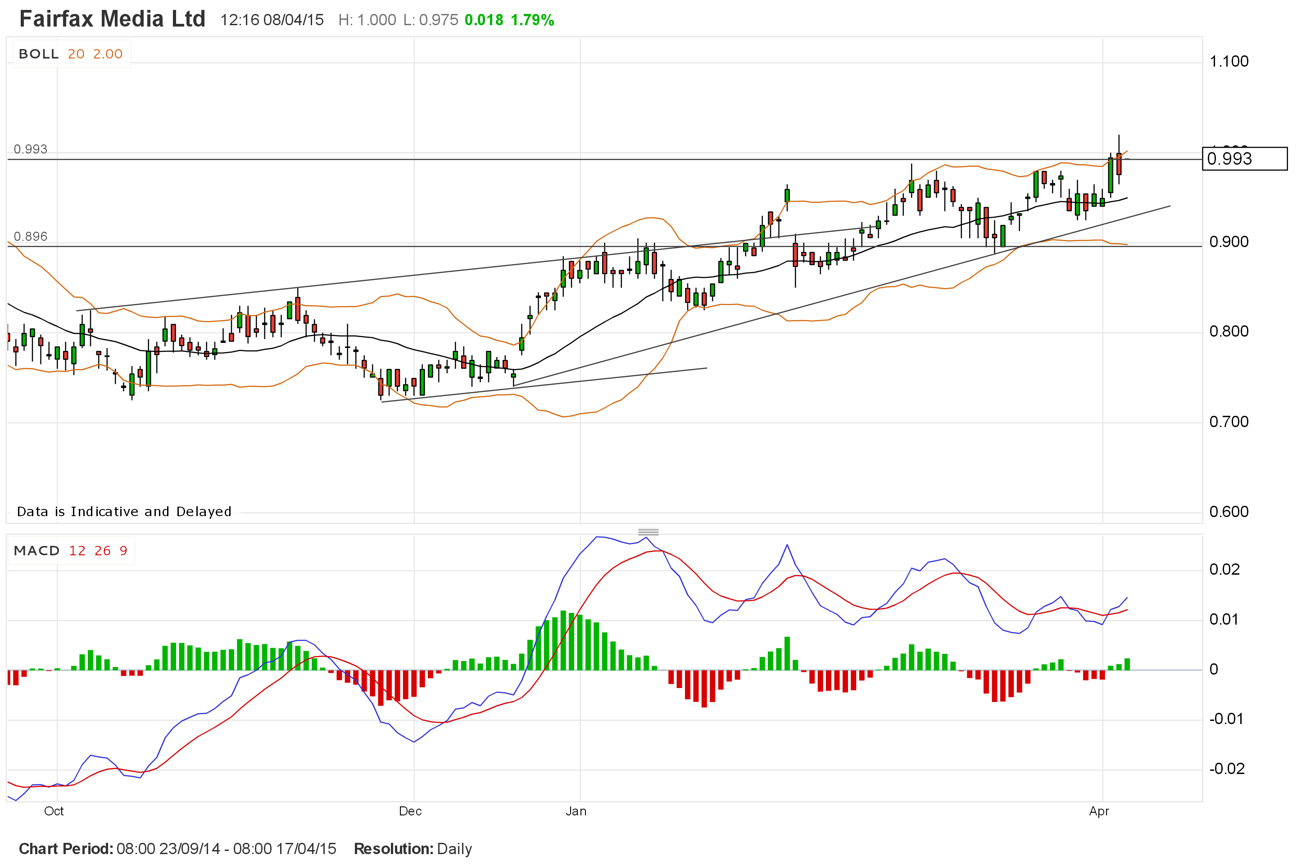
Task: Click the price change value 0.018
Action: [x=484, y=20]
